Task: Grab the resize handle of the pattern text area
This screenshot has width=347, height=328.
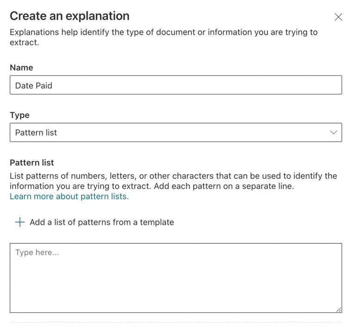Action: click(x=338, y=309)
